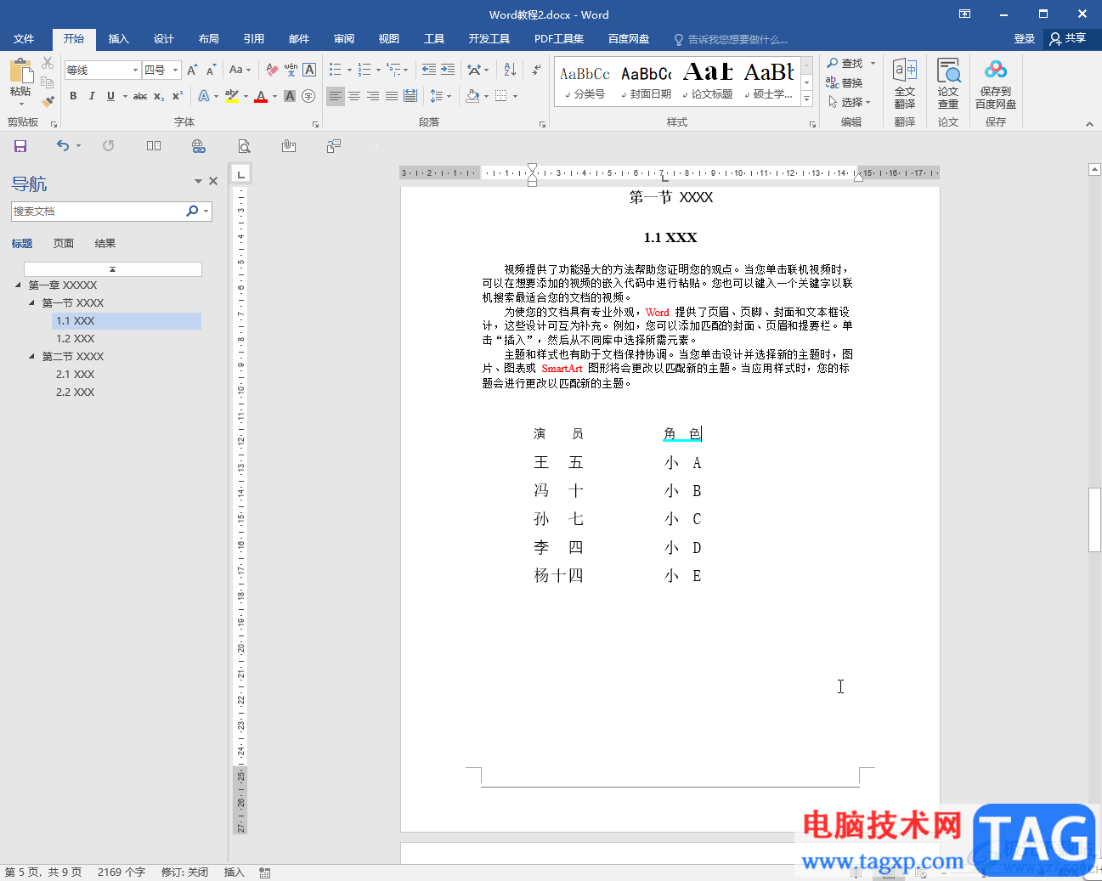
Task: Open the bullets list dropdown arrow
Action: click(349, 70)
